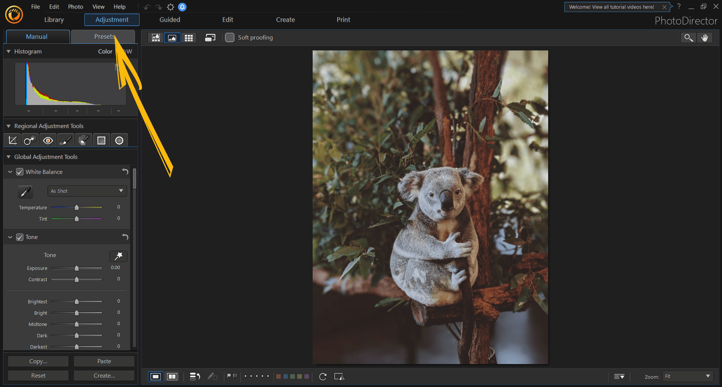Open the Spot Removal tool
Screen dimensions: 722x387
tap(30, 140)
